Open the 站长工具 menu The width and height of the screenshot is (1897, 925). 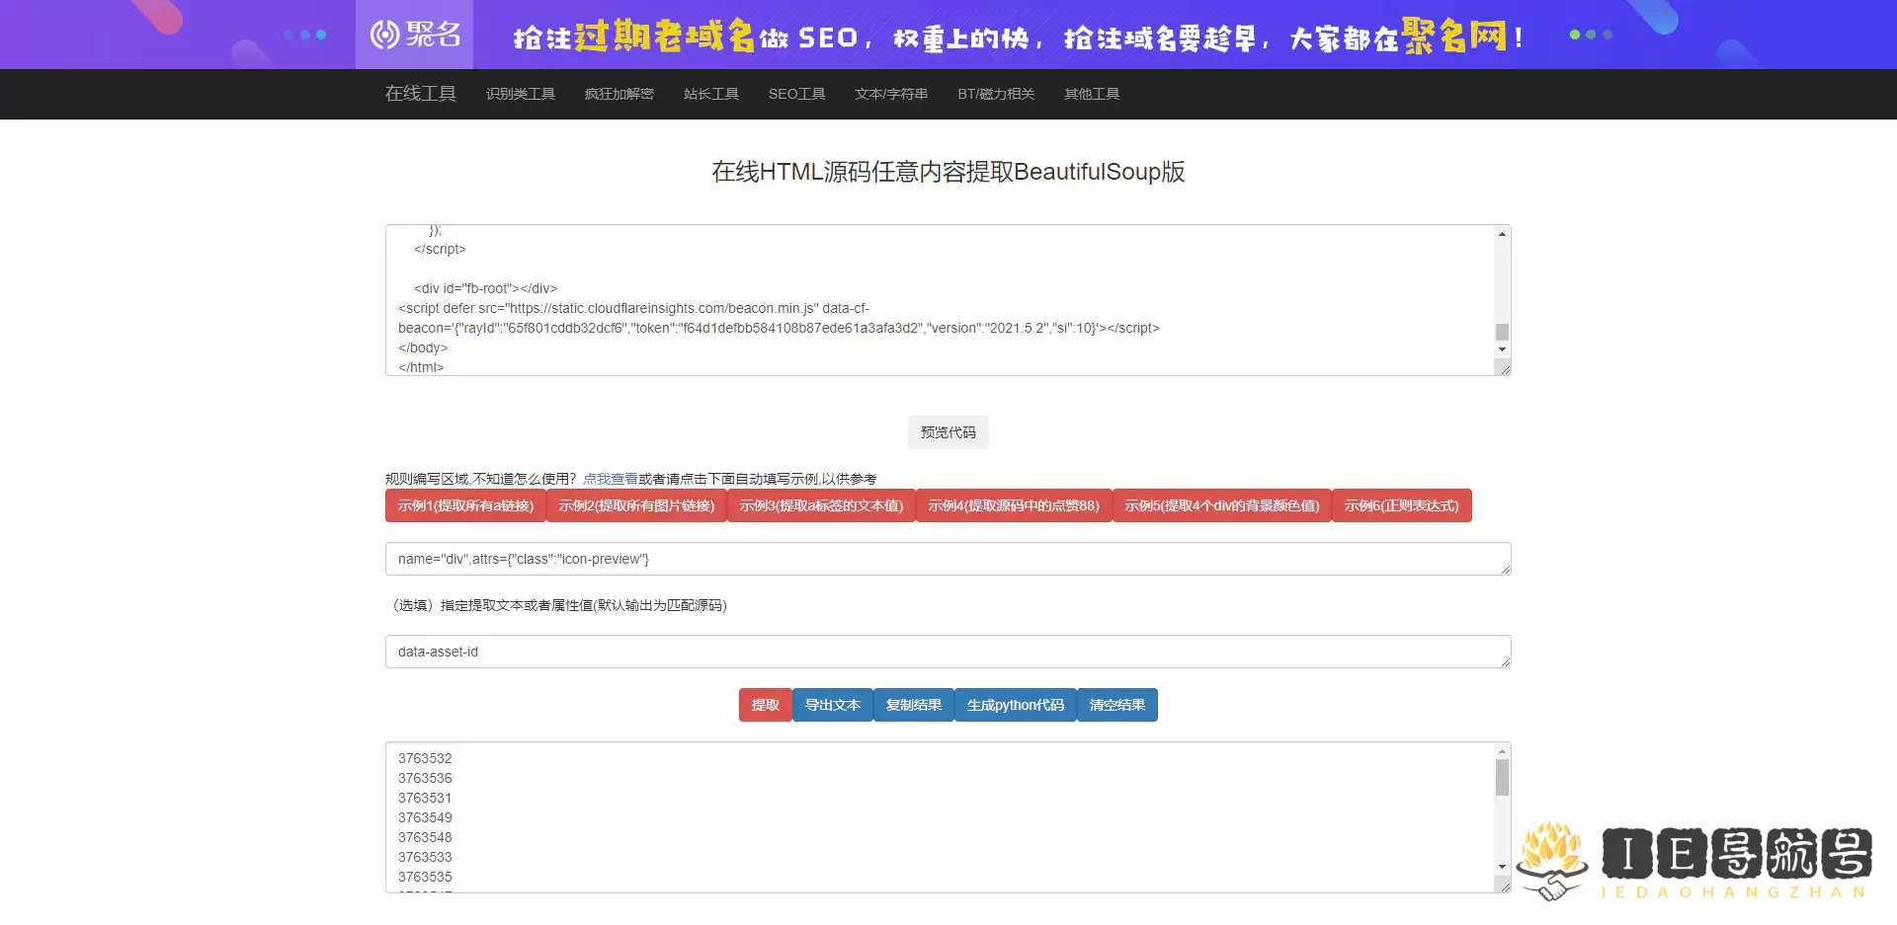[711, 94]
